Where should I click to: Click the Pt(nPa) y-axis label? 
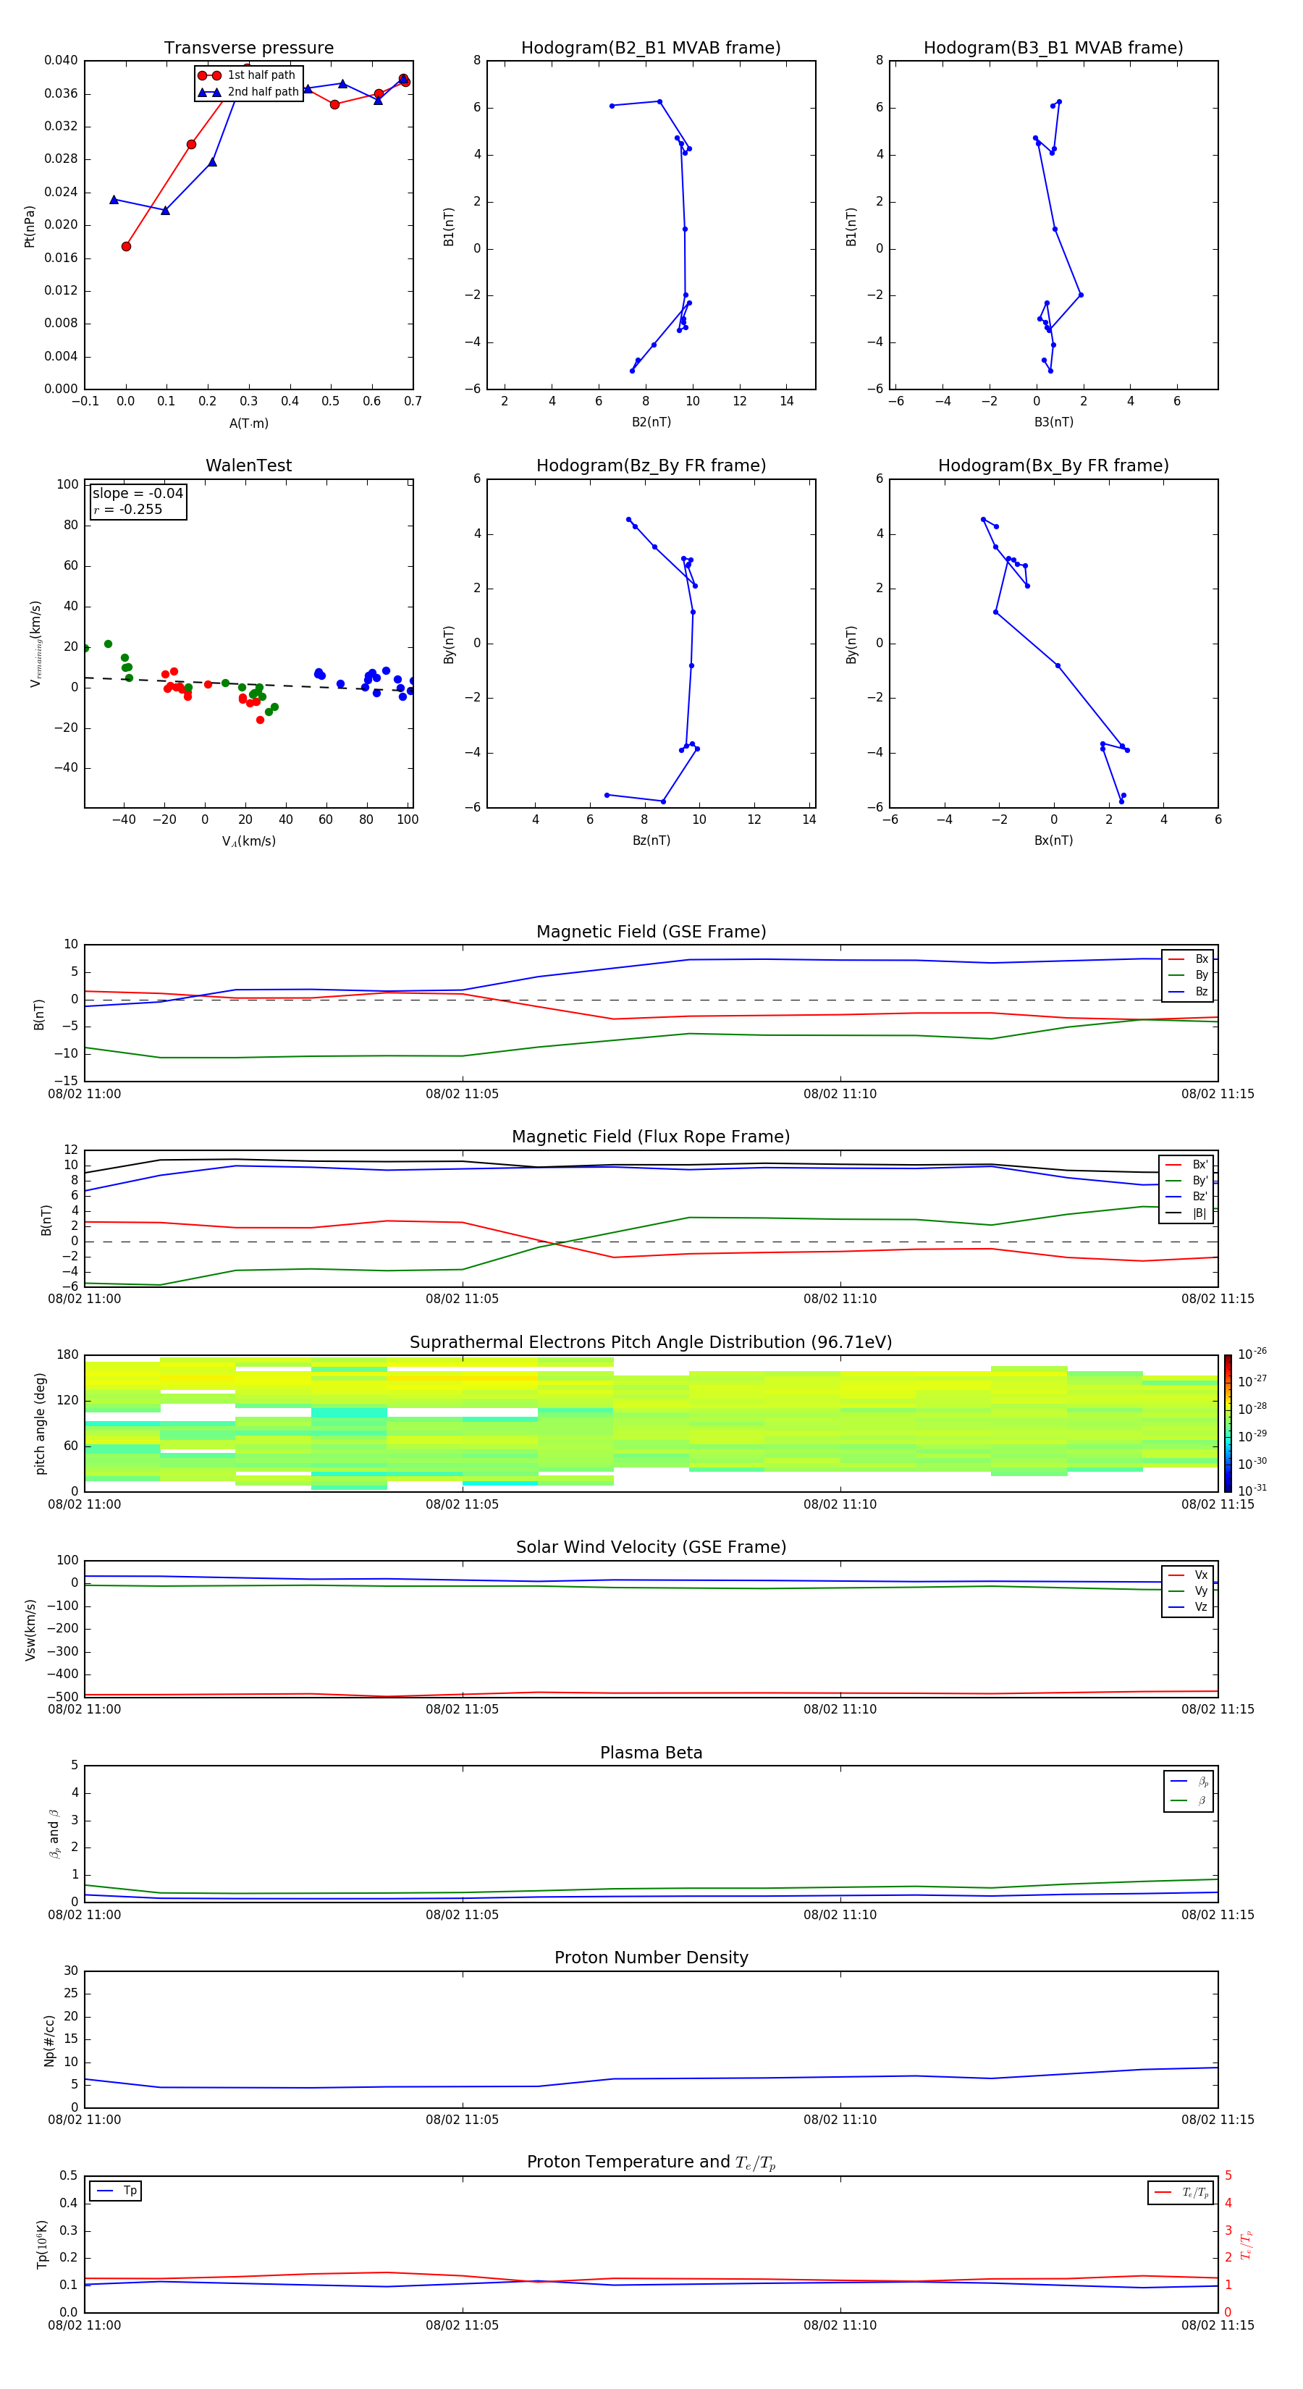[29, 225]
